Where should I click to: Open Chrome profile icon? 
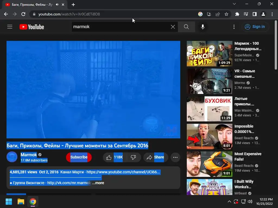click(x=263, y=14)
